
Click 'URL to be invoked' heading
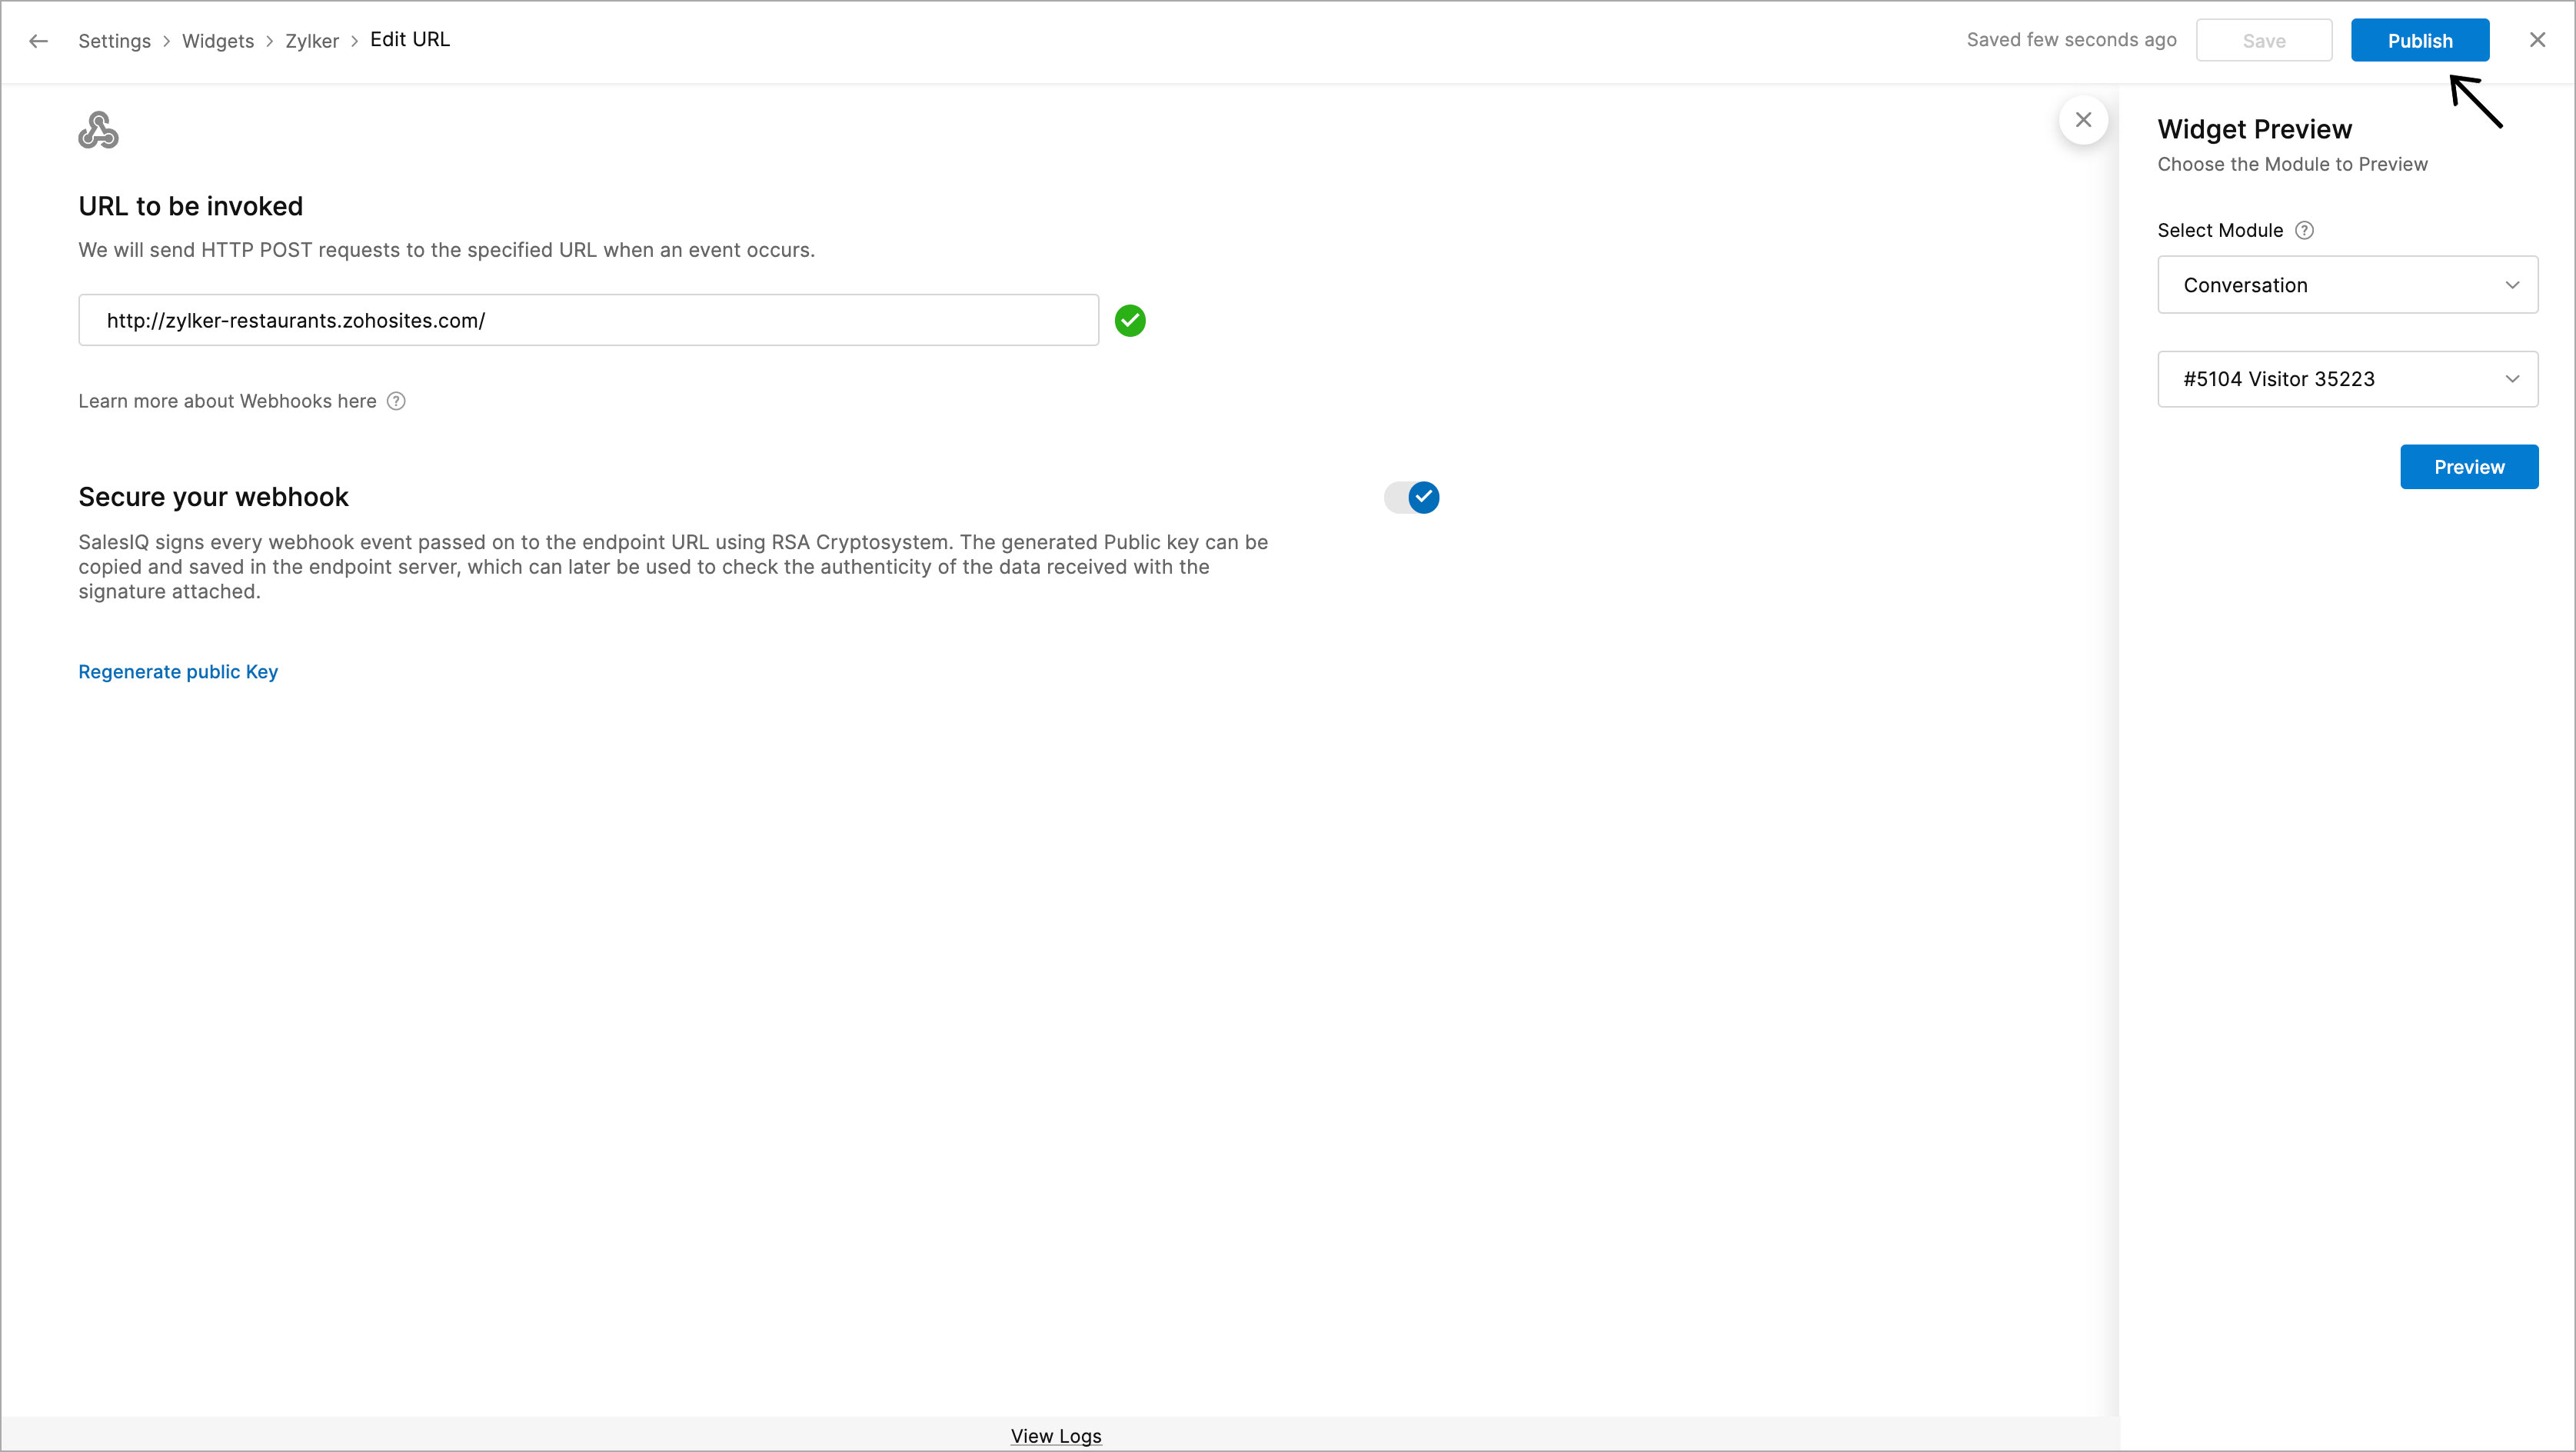191,206
